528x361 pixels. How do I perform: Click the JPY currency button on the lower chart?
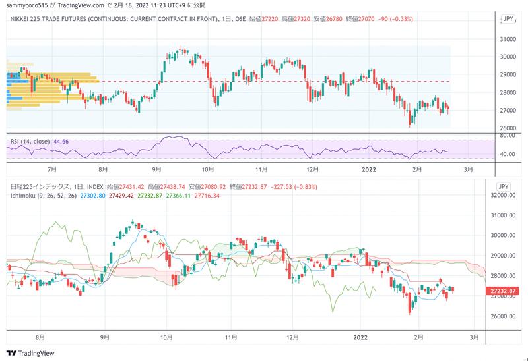[x=504, y=187]
